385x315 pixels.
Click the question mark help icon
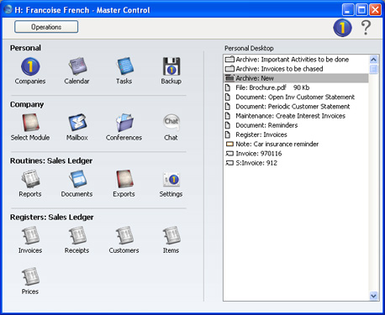[x=366, y=28]
